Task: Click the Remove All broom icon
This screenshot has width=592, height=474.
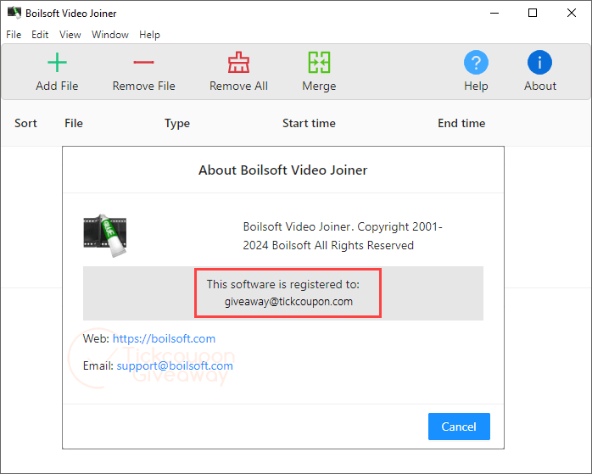Action: tap(238, 62)
